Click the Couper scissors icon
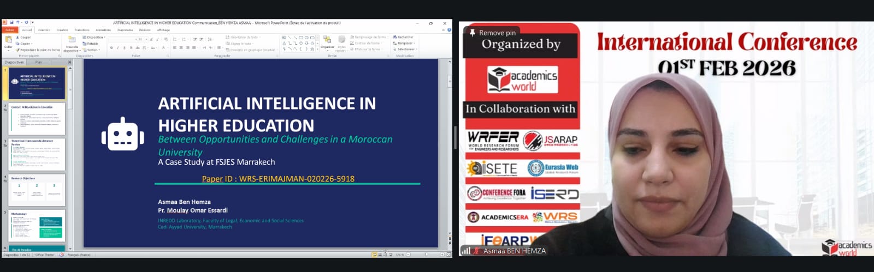The image size is (874, 272). tap(18, 38)
